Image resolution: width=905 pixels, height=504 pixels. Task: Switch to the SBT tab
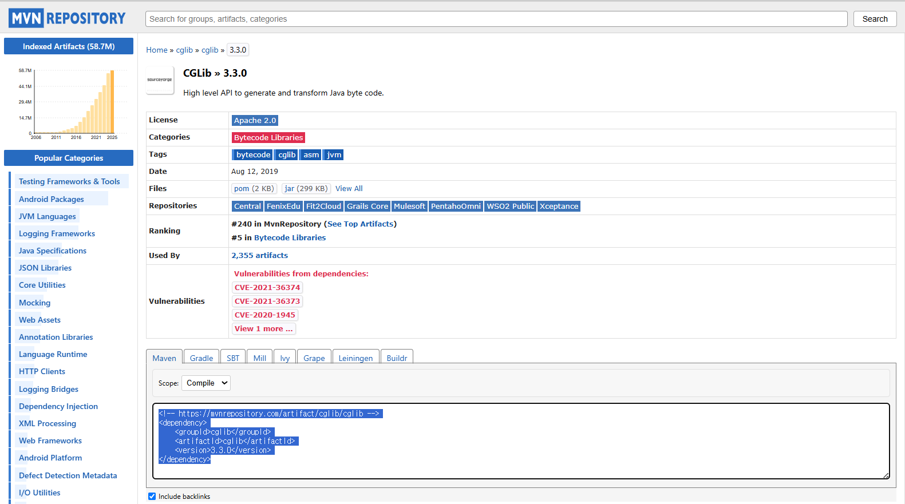point(233,358)
